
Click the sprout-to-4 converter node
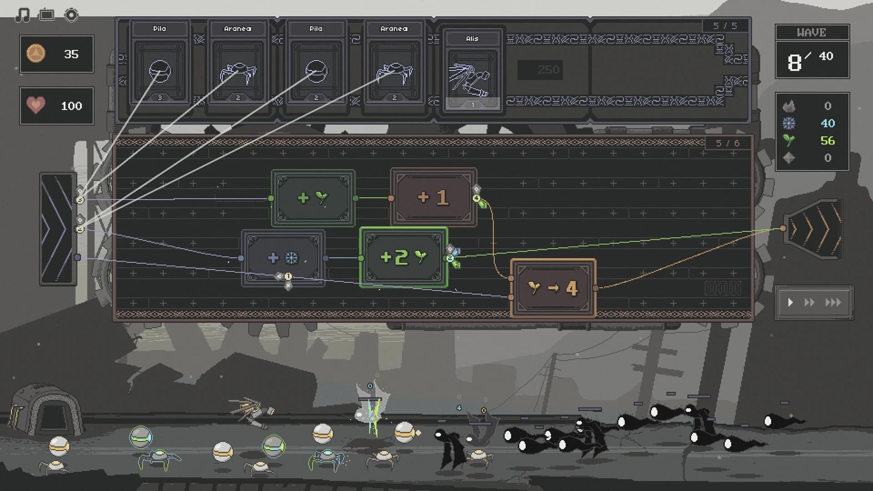[553, 288]
